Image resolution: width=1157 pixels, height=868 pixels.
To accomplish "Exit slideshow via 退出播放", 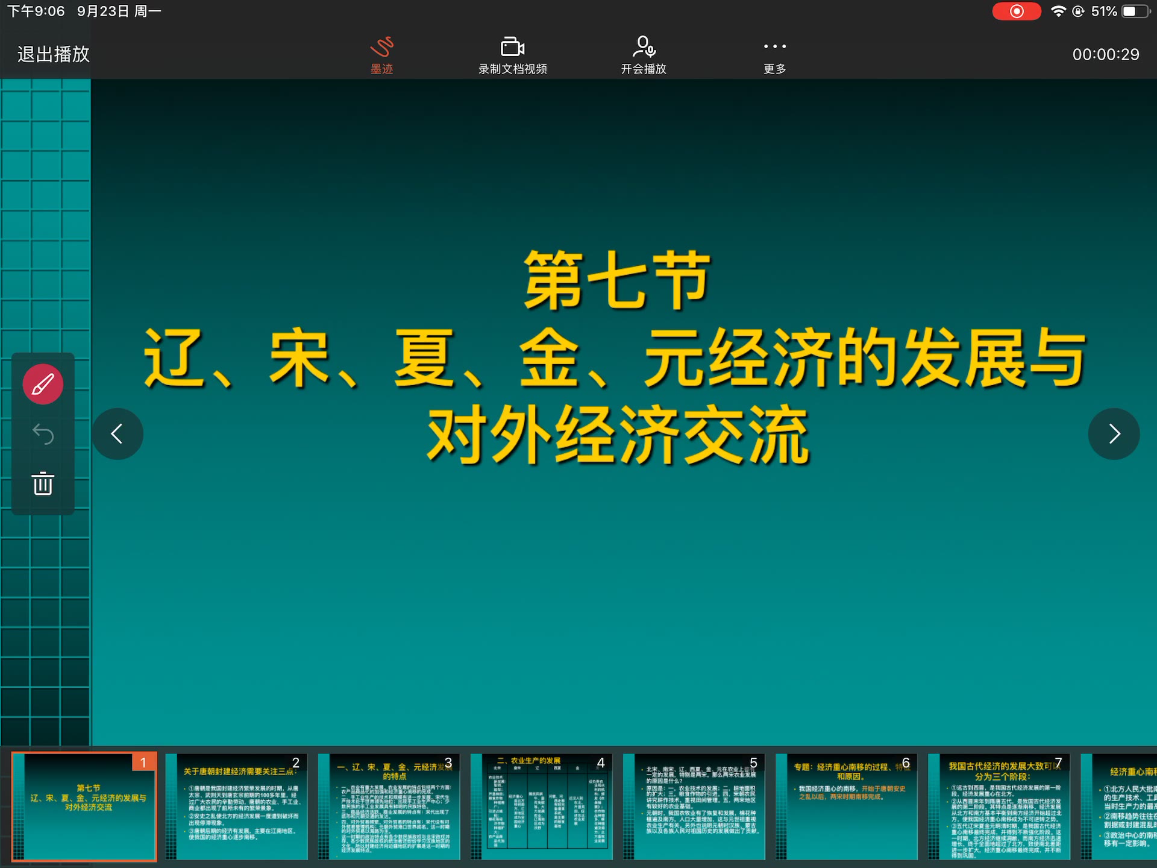I will (x=53, y=54).
